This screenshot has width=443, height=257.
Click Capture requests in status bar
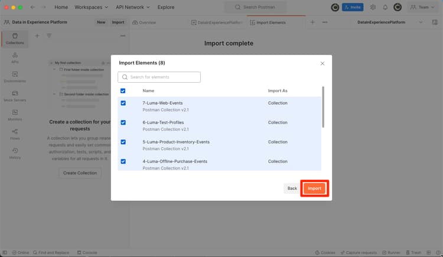359,252
